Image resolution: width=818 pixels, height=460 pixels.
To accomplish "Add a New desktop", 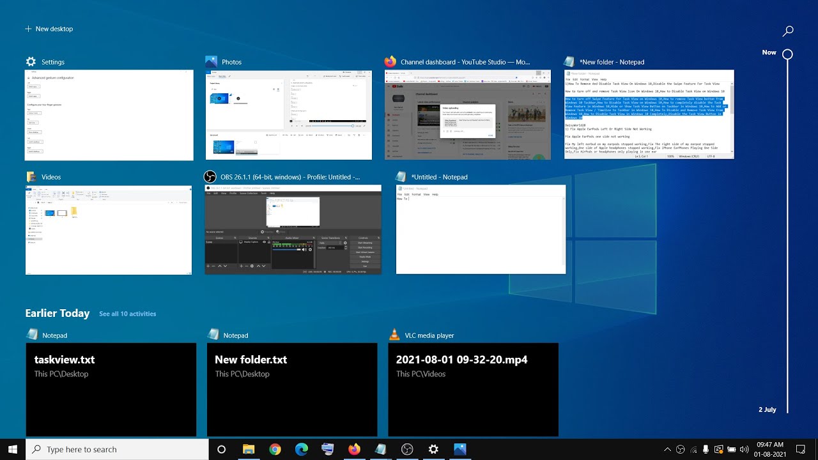I will (x=49, y=29).
